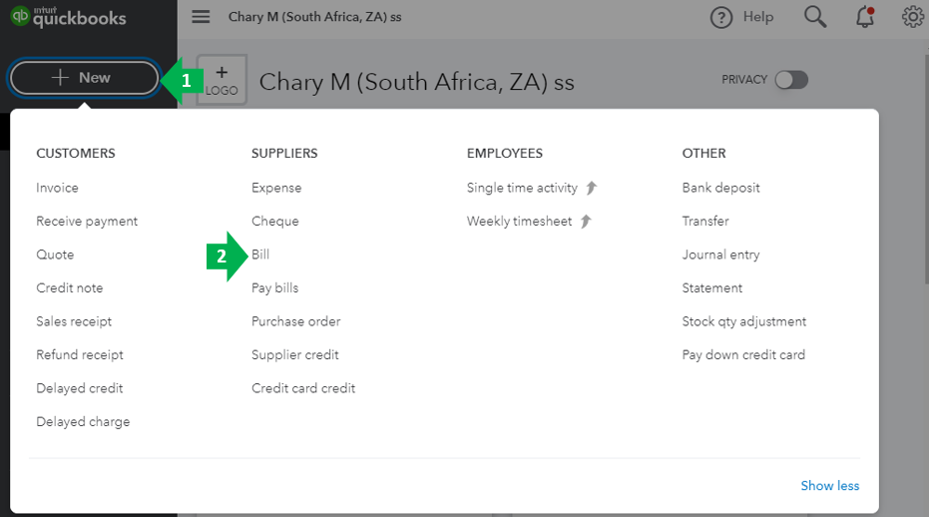Select Bill under Suppliers
This screenshot has height=517, width=929.
[x=260, y=255]
